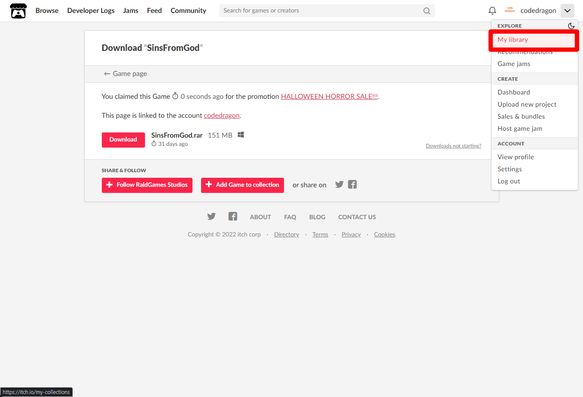This screenshot has width=583, height=397.
Task: Share on Twitter next to 'or share on'
Action: 340,185
